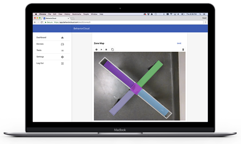
Task: Select the magenta center zone
Action: pyautogui.click(x=136, y=89)
